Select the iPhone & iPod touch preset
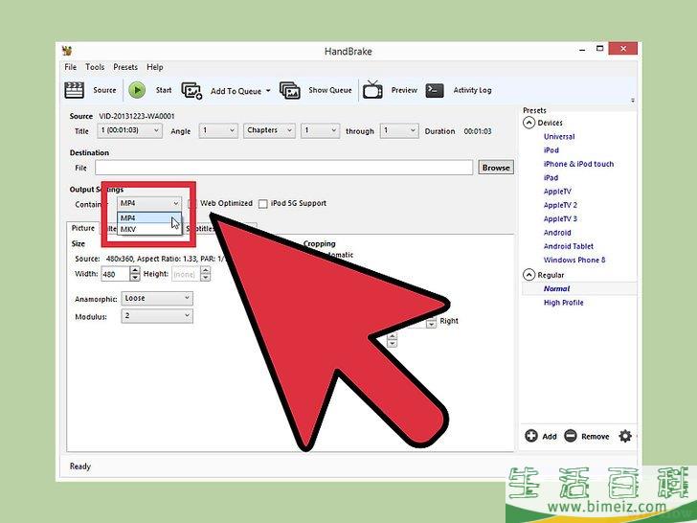 pos(578,164)
